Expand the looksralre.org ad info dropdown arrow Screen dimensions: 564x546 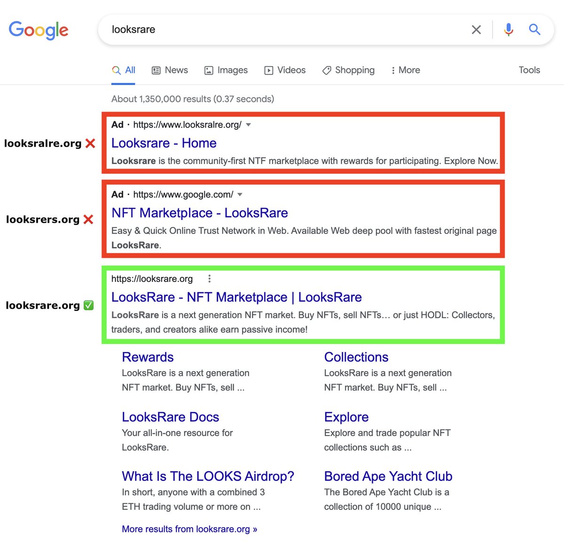click(x=249, y=125)
